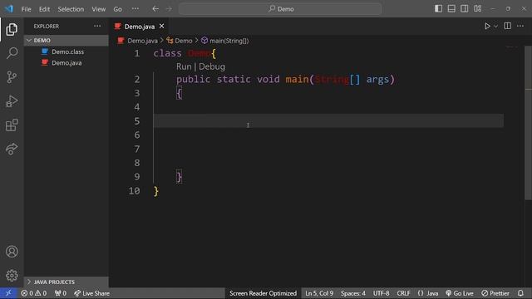Toggle the Primary Side Bar layout icon

438,9
